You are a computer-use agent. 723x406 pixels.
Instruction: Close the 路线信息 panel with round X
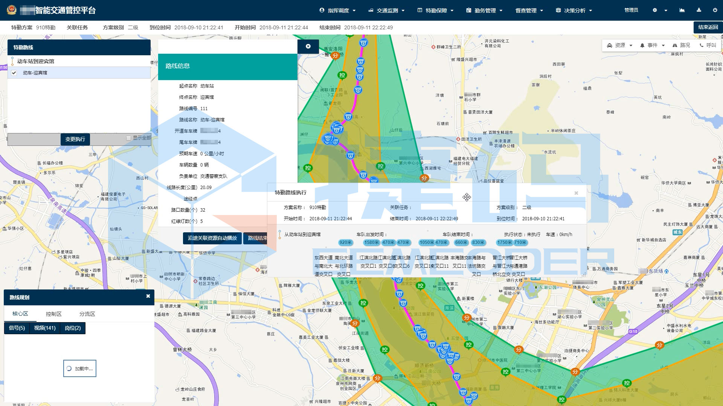click(308, 46)
